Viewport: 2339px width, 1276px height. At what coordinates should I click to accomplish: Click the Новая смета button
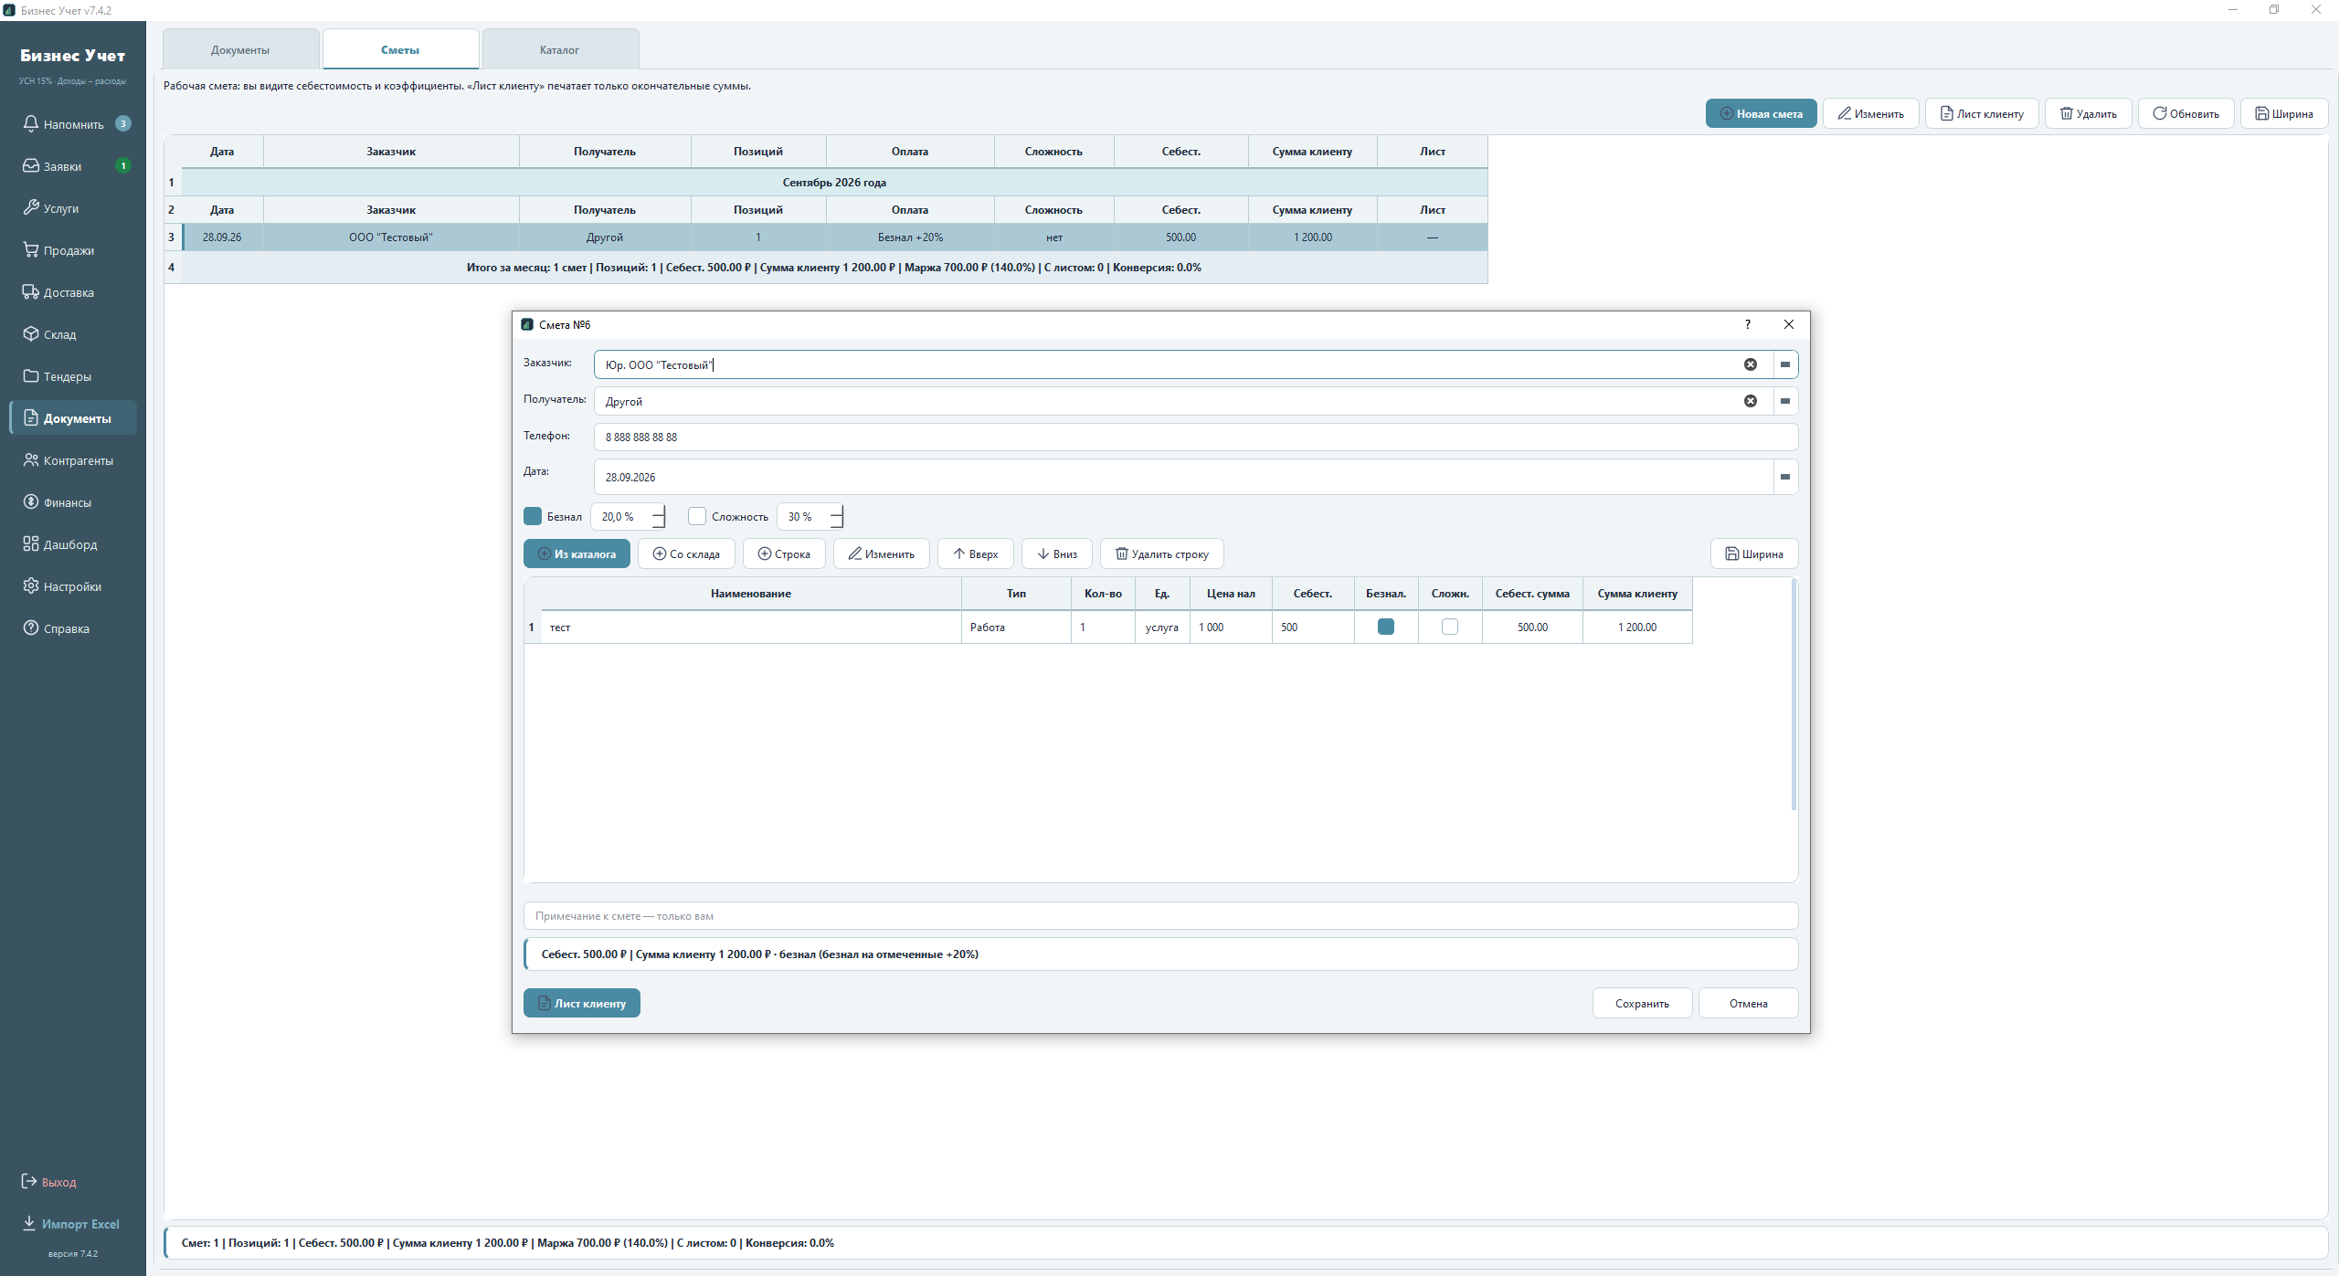1761,113
